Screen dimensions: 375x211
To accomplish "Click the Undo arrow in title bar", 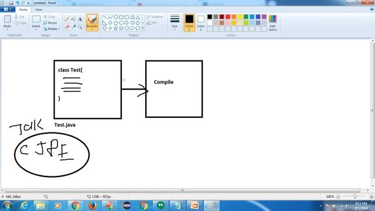I will click(x=18, y=3).
